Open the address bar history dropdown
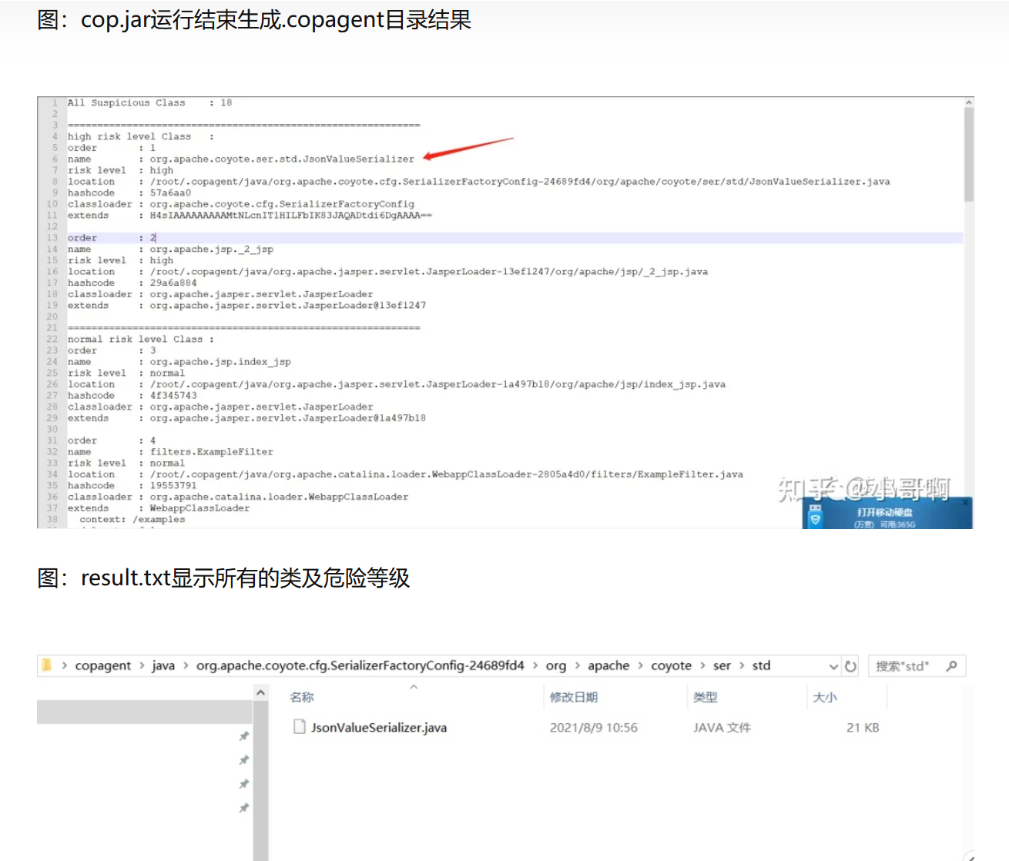The image size is (1009, 861). (834, 665)
